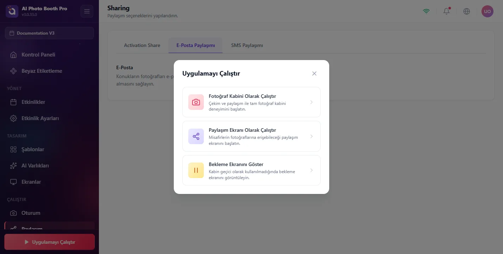Choose Fotoğraf Kabini Olarak Çalıştır option

[251, 102]
